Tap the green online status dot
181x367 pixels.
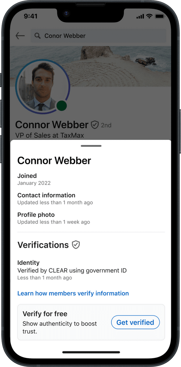62,106
